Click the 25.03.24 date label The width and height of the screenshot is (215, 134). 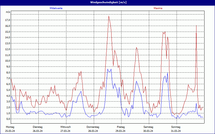pos(10,131)
